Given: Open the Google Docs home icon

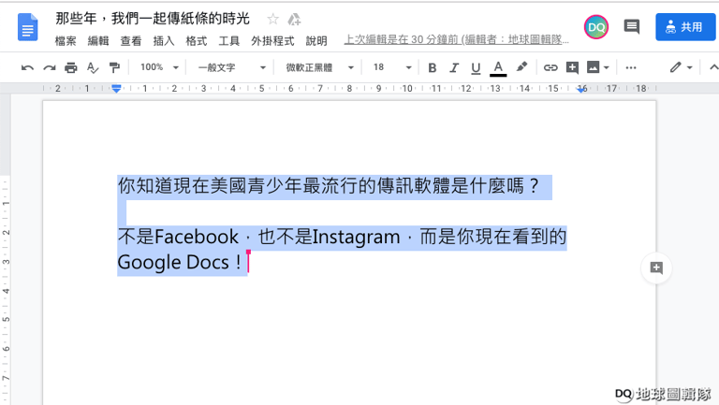Looking at the screenshot, I should (x=27, y=27).
